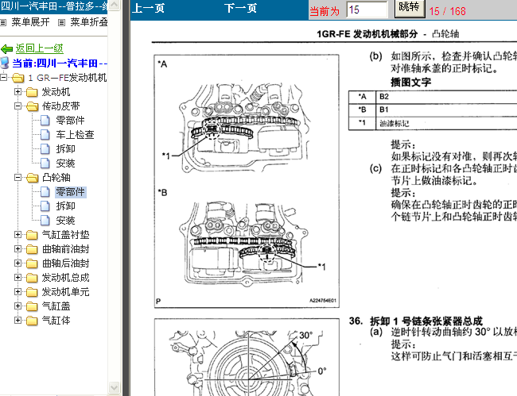Viewport: 517px width, 396px height.
Task: Click the 菜单展开 list icon
Action: (x=3, y=23)
